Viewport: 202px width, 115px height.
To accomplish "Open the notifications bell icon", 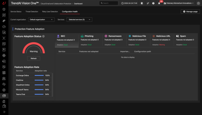I will pyautogui.click(x=159, y=3).
